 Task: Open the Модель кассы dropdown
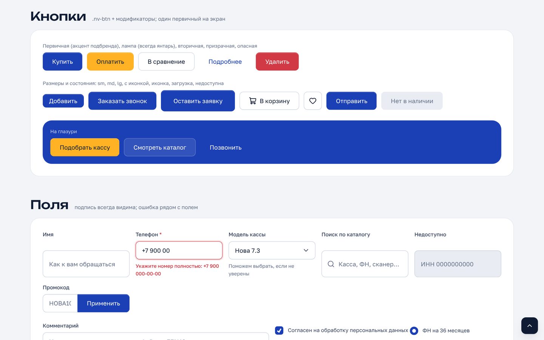pos(272,250)
